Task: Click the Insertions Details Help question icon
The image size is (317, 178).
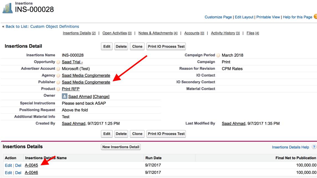Action: point(314,147)
